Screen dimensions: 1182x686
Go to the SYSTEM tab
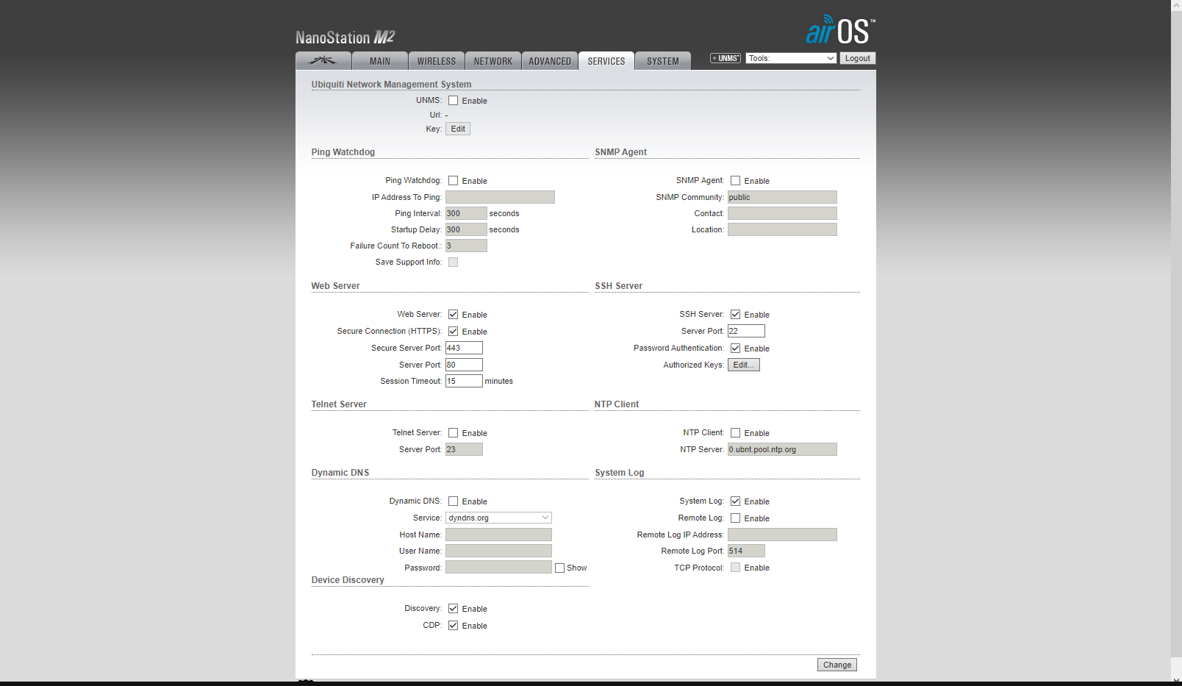pyautogui.click(x=663, y=61)
